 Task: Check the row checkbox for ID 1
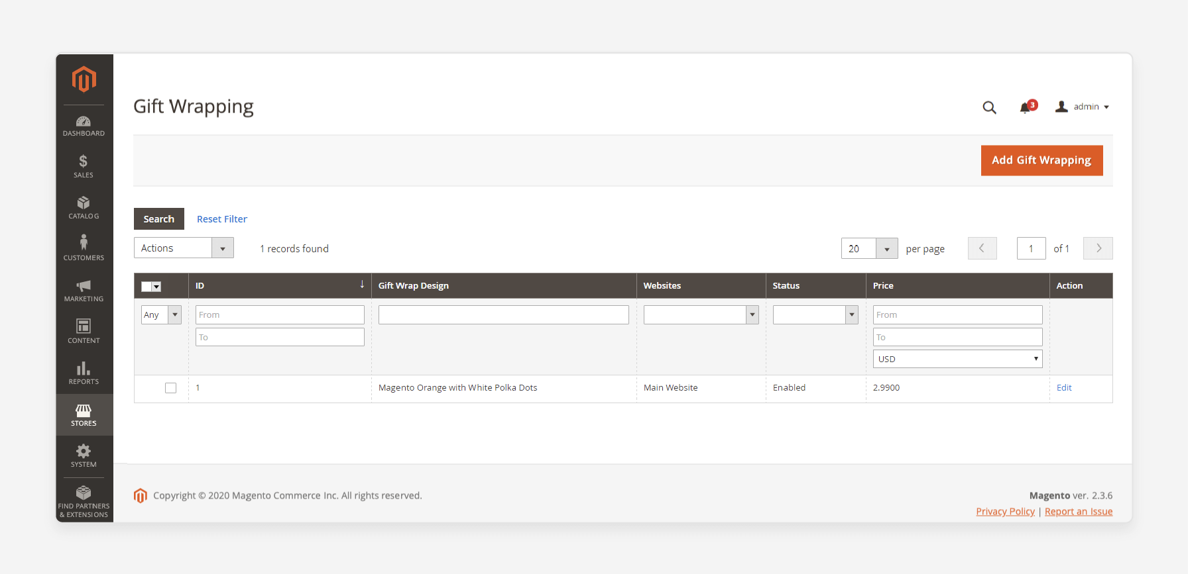171,388
